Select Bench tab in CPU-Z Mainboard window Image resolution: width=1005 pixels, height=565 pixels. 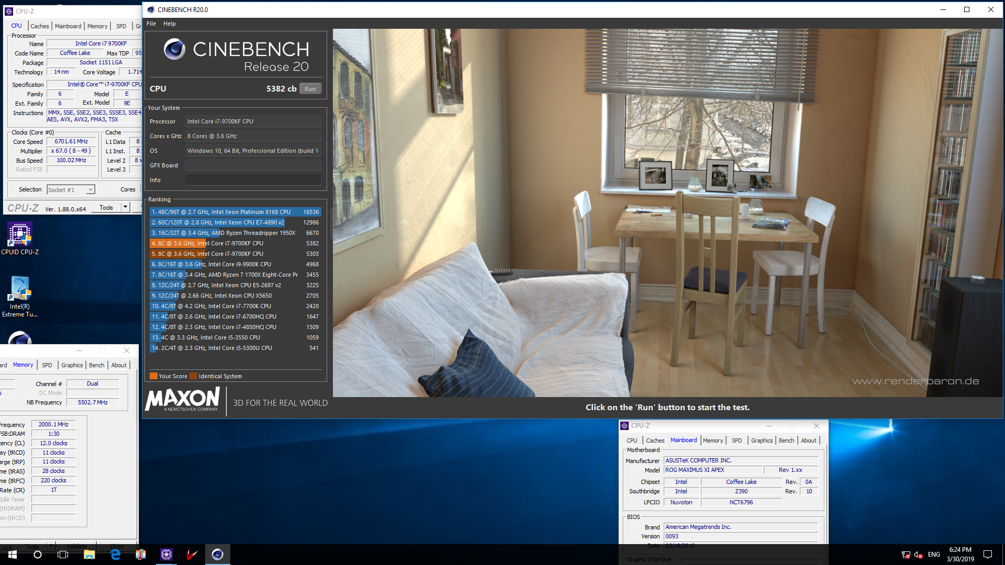(x=786, y=440)
